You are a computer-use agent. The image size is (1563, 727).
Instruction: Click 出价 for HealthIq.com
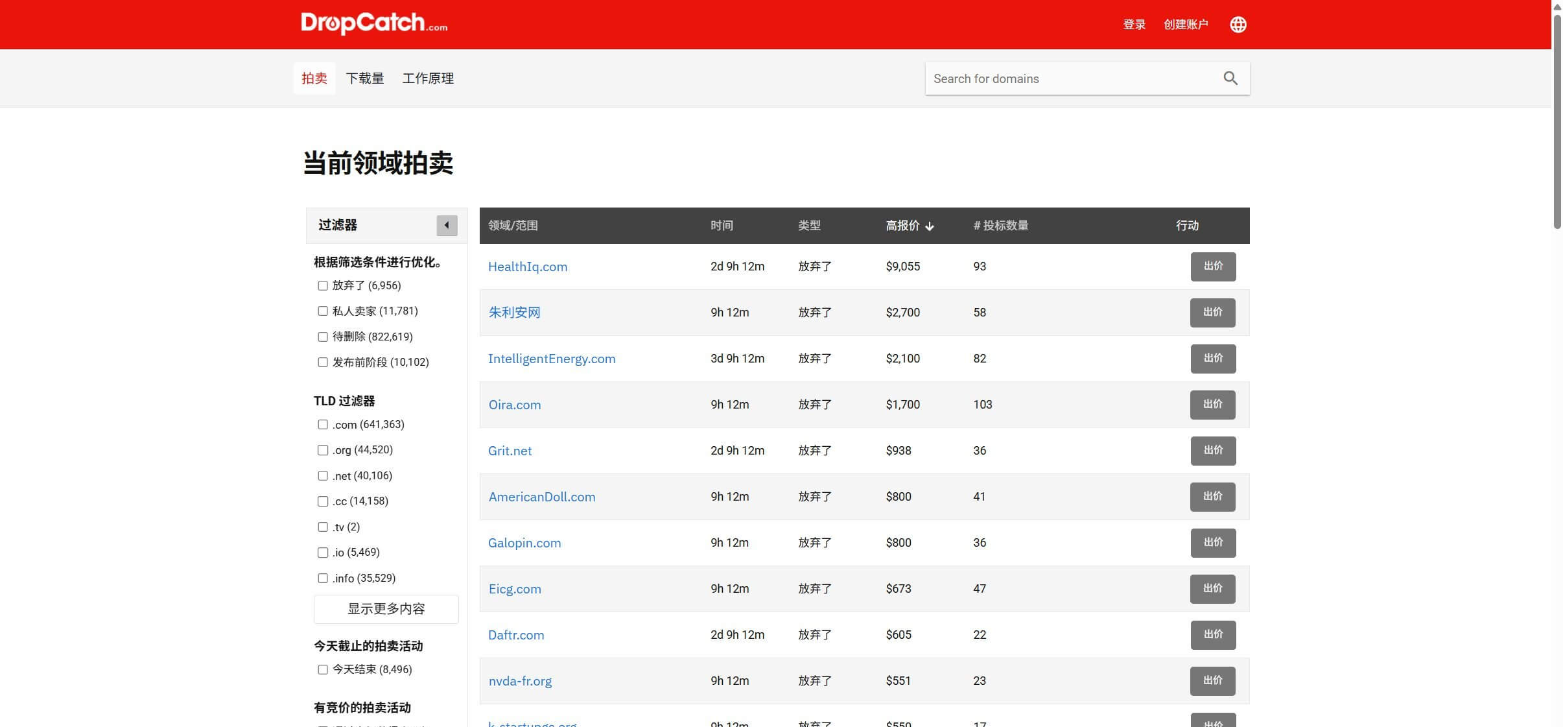[1213, 267]
